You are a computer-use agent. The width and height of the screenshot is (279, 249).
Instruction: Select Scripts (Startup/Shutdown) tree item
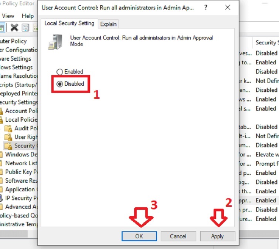19,85
